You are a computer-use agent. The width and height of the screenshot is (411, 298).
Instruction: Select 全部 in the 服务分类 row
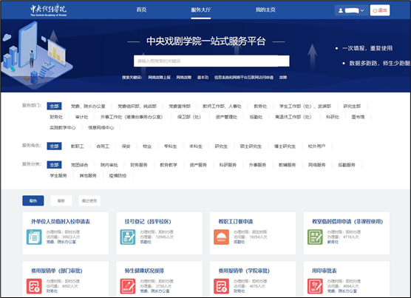[x=54, y=165]
